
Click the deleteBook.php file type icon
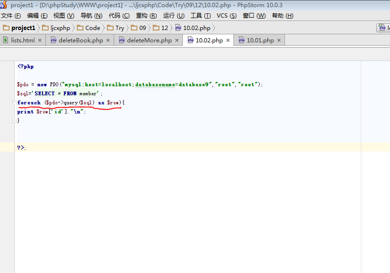pyautogui.click(x=53, y=40)
